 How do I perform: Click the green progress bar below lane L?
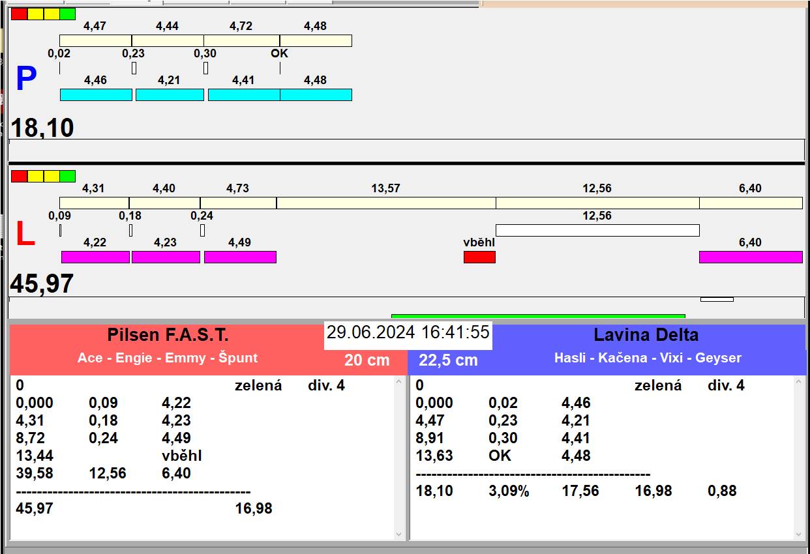537,317
